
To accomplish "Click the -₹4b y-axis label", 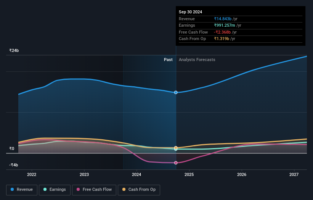I will [x=14, y=165].
